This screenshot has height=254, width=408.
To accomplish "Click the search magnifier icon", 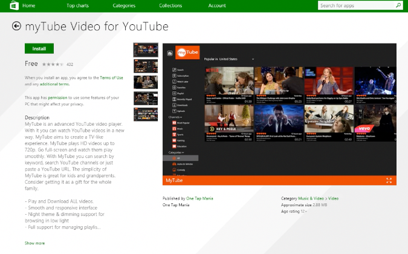I will click(x=398, y=5).
